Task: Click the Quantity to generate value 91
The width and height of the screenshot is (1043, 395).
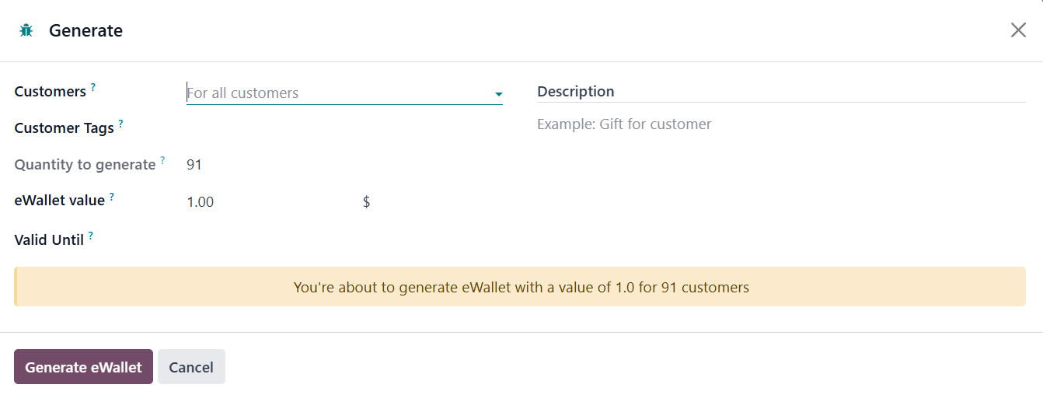Action: pos(194,165)
